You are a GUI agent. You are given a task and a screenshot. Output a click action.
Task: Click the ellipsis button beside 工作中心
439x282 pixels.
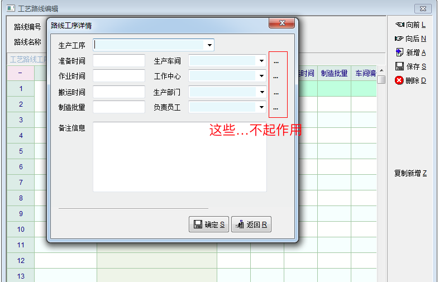click(x=276, y=77)
